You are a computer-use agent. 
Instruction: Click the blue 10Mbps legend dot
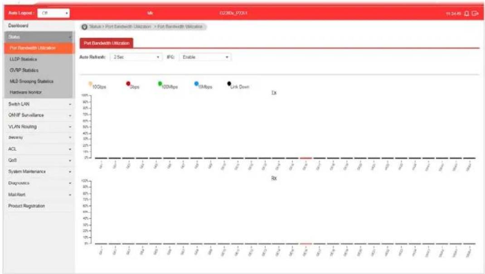click(196, 83)
